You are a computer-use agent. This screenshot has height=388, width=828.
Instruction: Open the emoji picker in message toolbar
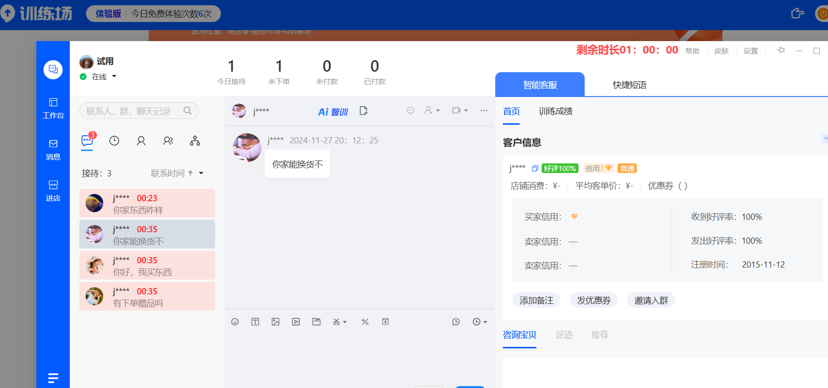coord(235,322)
